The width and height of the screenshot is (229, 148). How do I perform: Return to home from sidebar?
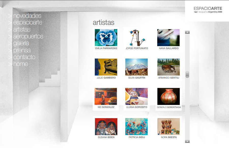(x=21, y=64)
